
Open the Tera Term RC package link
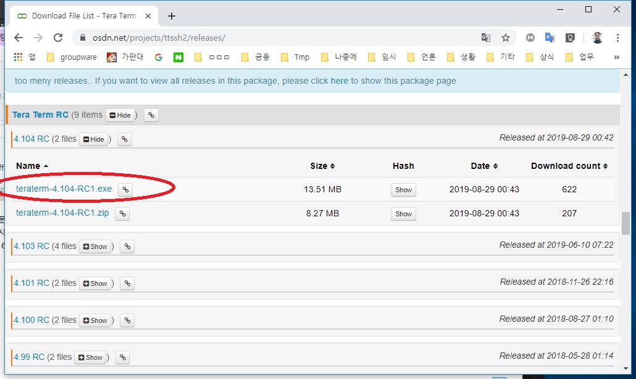(x=40, y=115)
